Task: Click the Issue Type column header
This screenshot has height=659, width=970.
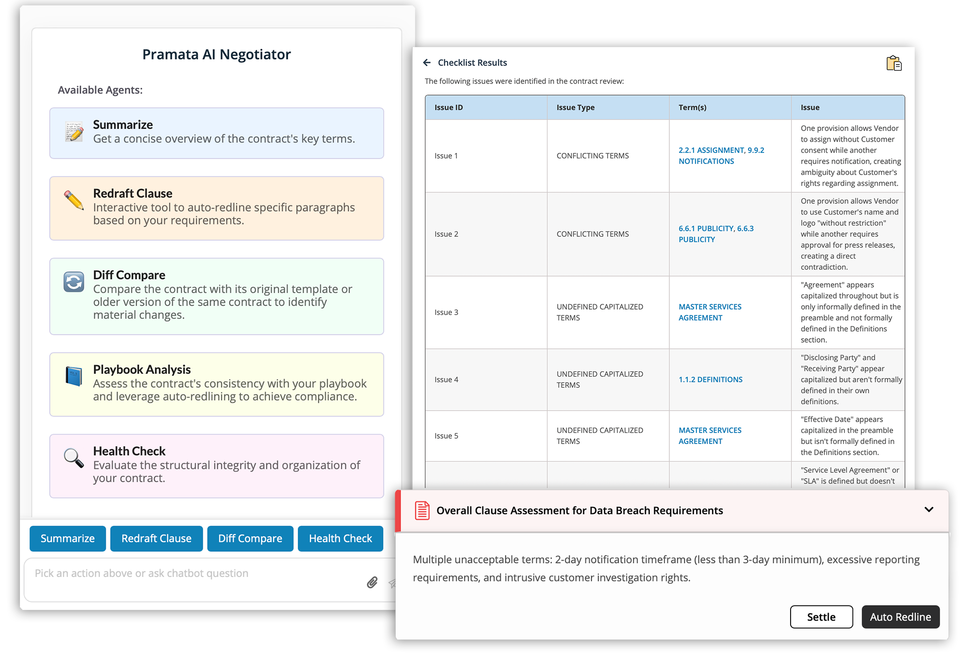Action: [x=608, y=107]
